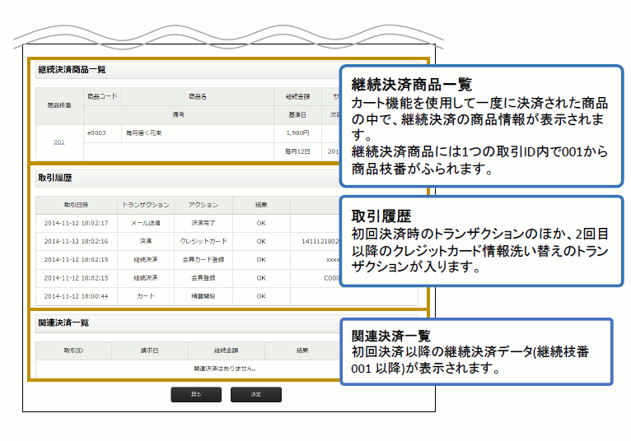Click the トランザクション column header
The height and width of the screenshot is (441, 631).
[x=145, y=204]
